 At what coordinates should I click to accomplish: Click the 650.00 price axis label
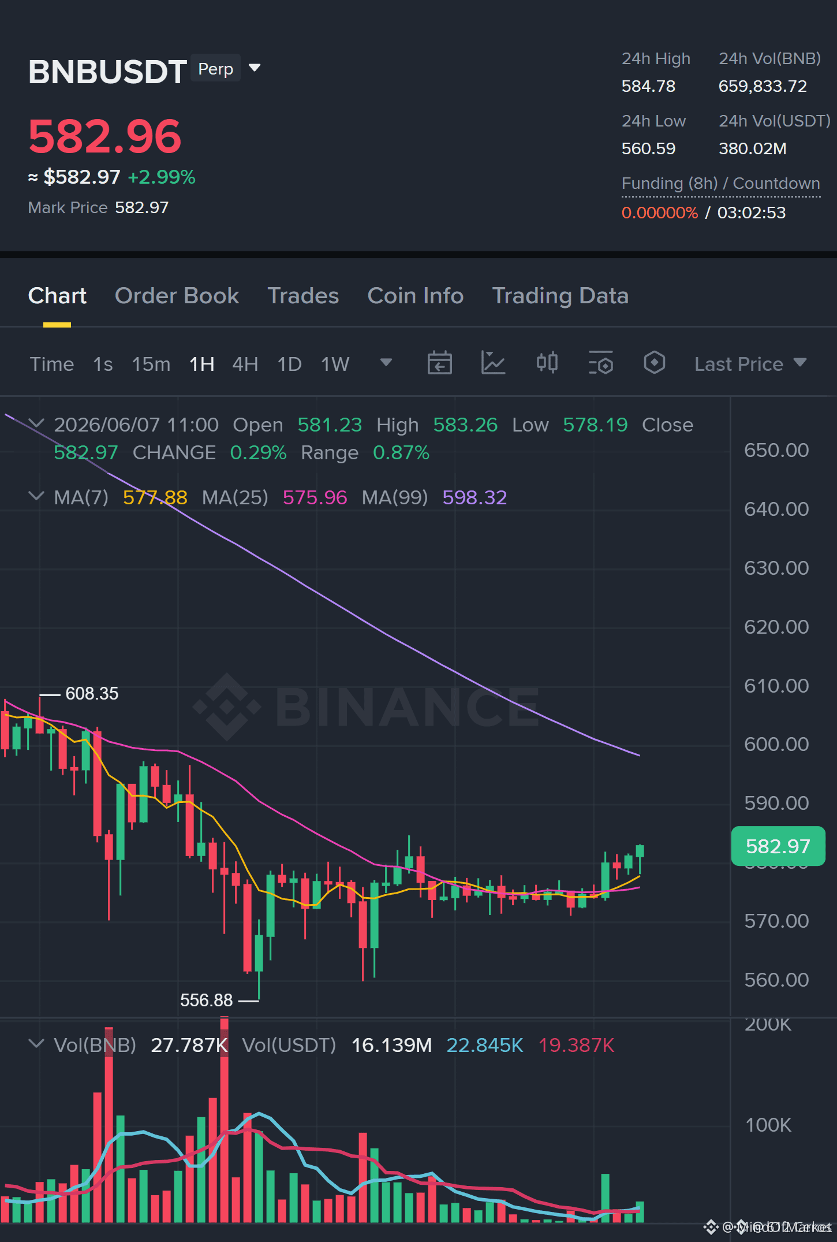tap(776, 450)
